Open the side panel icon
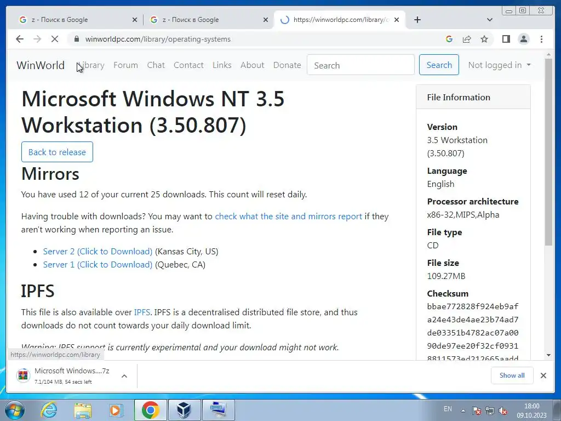561x421 pixels. 506,39
